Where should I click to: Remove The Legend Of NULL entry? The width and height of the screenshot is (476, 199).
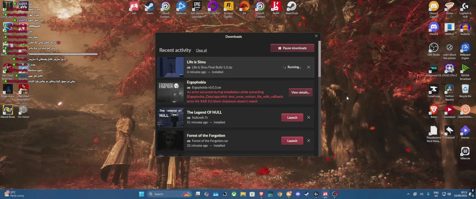pyautogui.click(x=308, y=117)
